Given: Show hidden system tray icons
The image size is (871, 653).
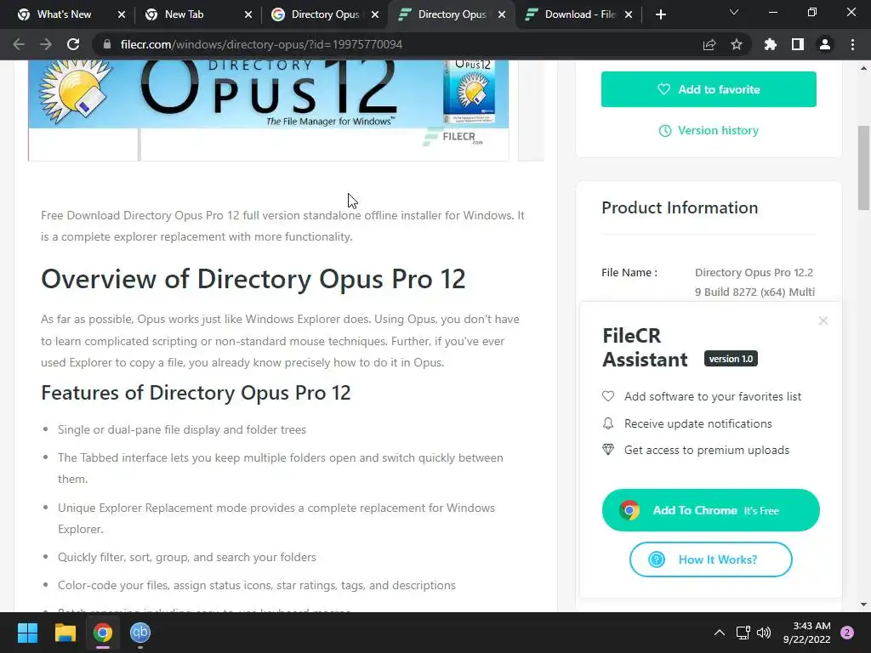Looking at the screenshot, I should pos(720,633).
